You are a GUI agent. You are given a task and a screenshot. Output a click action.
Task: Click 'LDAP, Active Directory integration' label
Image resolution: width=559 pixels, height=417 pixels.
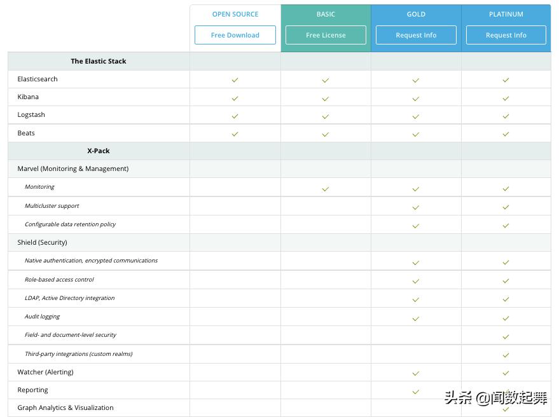[69, 298]
